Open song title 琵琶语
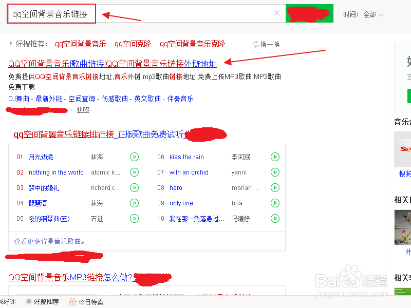 tap(38, 203)
